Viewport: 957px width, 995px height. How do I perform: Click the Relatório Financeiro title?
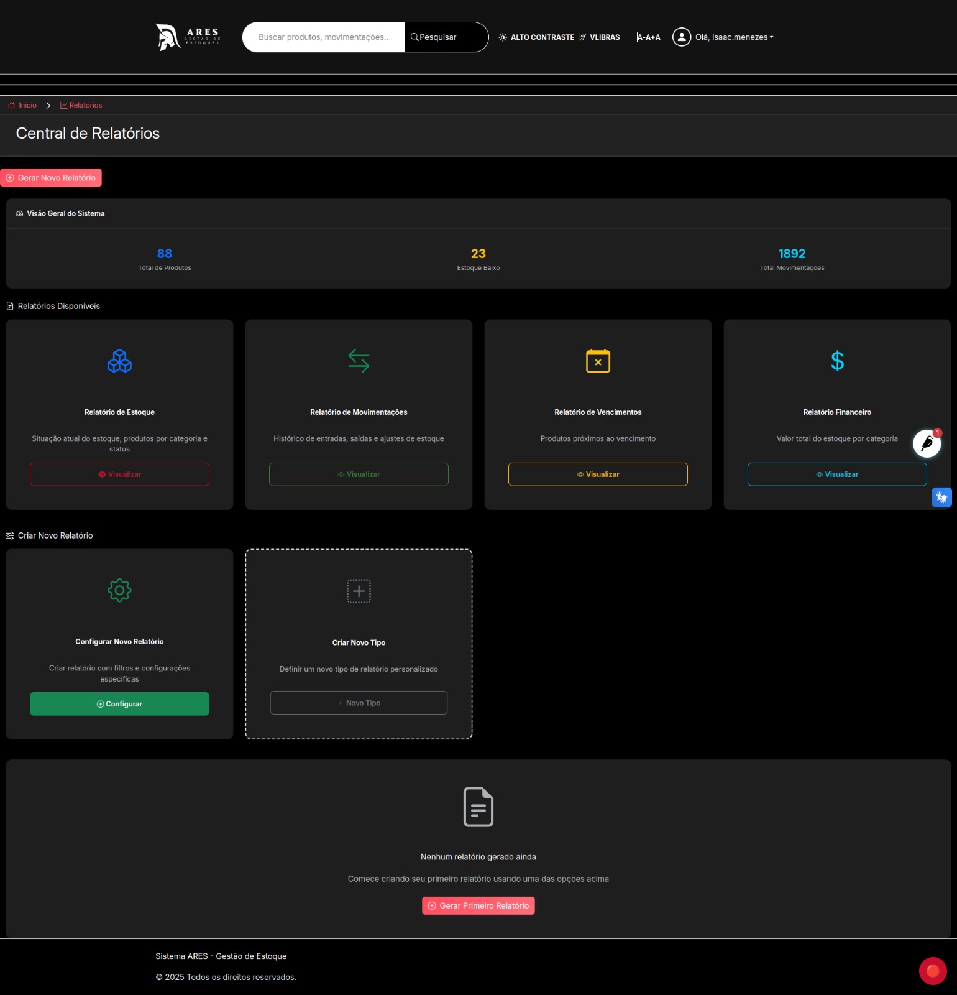tap(837, 412)
